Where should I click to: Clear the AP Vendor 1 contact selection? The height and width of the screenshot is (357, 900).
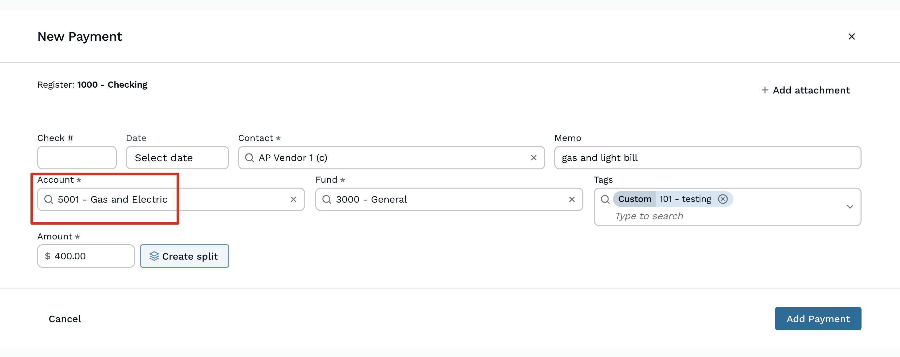(534, 157)
